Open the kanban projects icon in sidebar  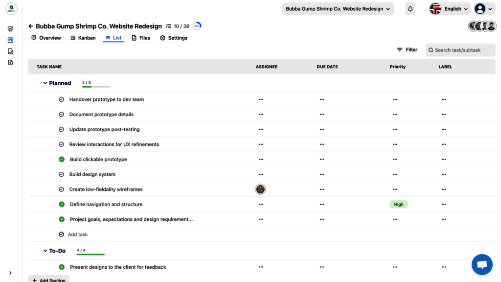(x=10, y=40)
